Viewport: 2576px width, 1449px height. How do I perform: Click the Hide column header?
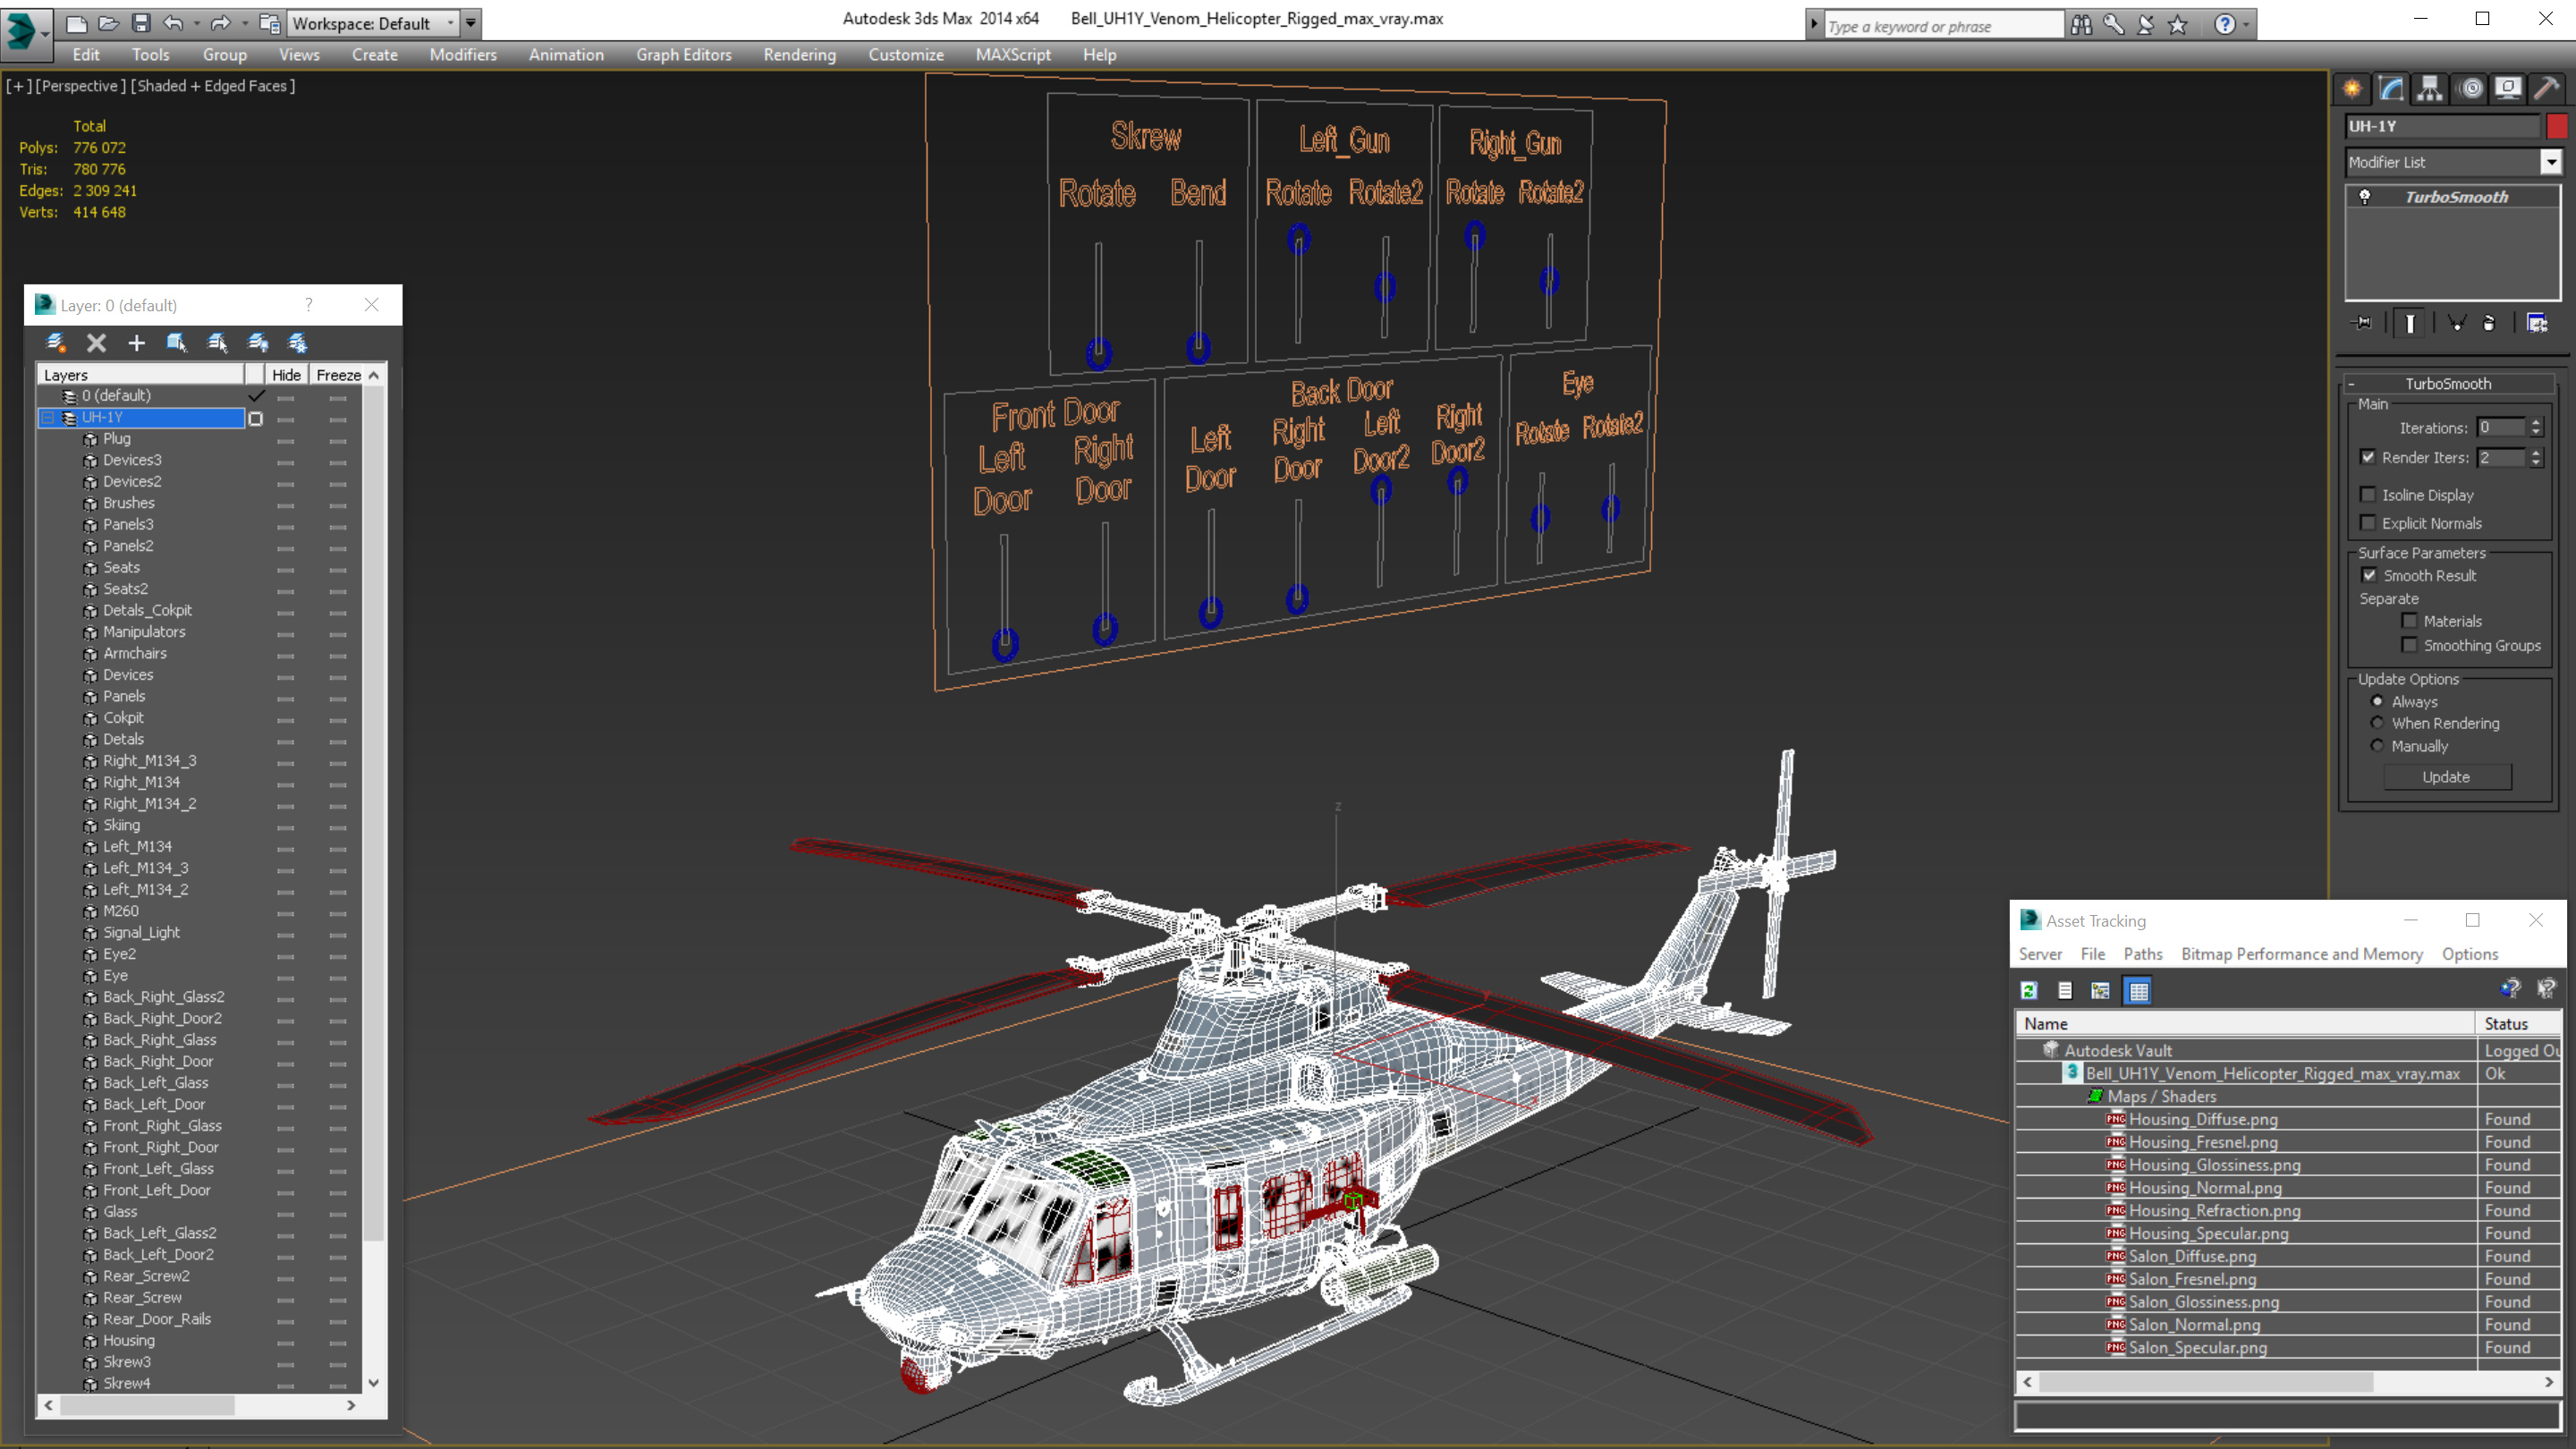click(286, 375)
